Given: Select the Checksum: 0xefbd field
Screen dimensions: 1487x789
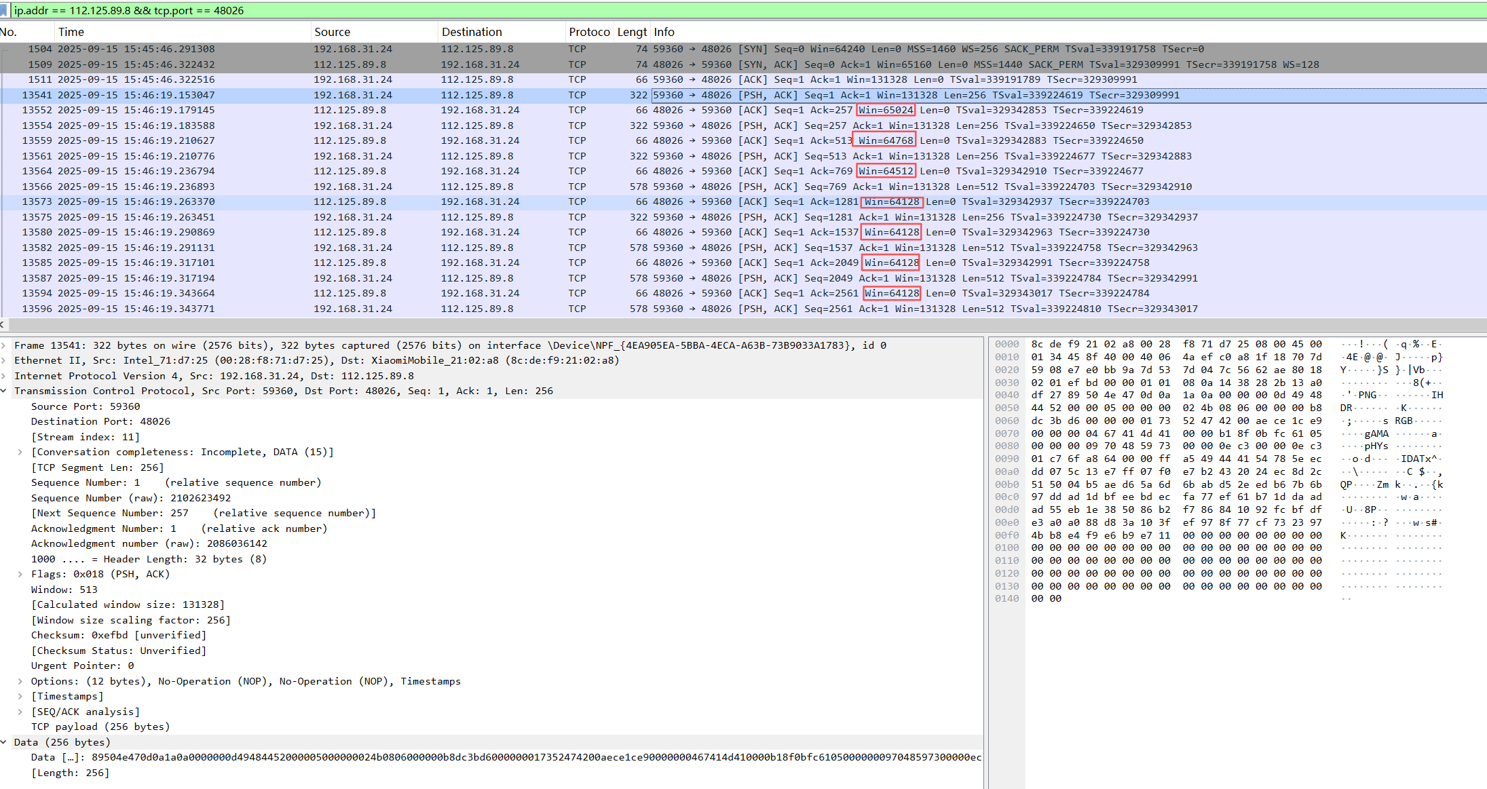Looking at the screenshot, I should point(119,635).
